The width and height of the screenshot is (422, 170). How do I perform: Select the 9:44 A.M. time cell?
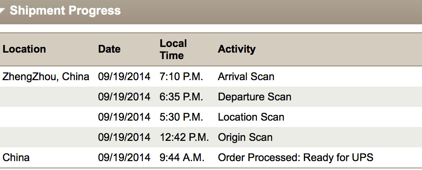[x=182, y=157]
